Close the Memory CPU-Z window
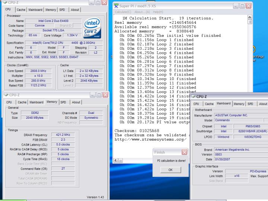Image resolution: width=268 pixels, height=201 pixels. pyautogui.click(x=105, y=95)
